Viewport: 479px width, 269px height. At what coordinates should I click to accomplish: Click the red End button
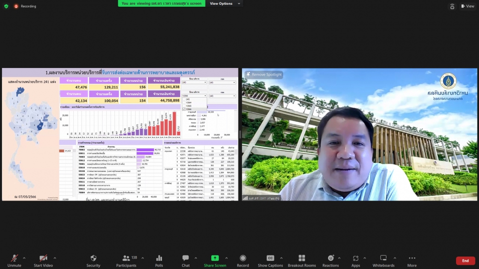465,260
